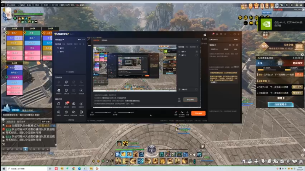305x171 pixels.
Task: Click the 查看 diamond button in game event banner
Action: click(x=264, y=46)
